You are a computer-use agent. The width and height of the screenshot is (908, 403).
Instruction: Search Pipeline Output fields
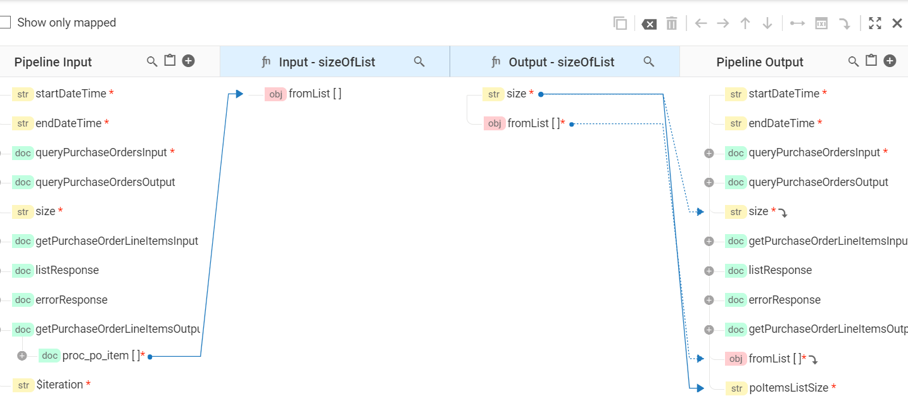point(854,61)
